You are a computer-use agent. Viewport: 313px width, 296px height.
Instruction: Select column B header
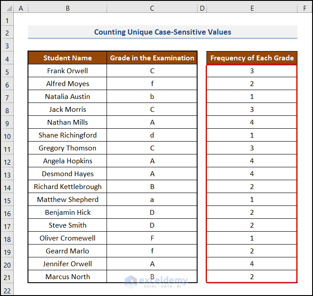coord(67,8)
